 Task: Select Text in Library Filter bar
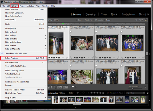click(80, 20)
